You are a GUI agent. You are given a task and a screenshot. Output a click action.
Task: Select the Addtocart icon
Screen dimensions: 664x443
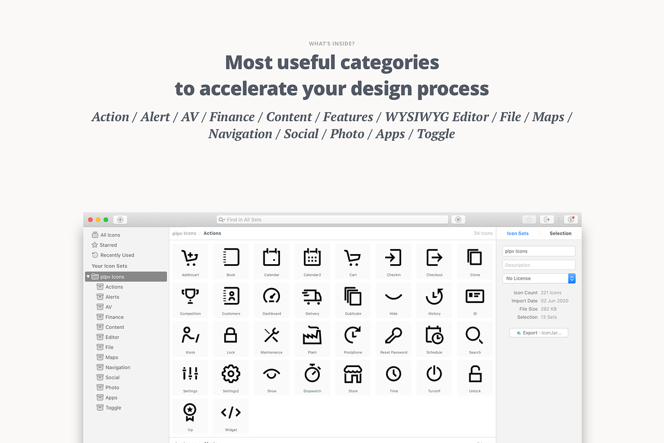(x=190, y=259)
